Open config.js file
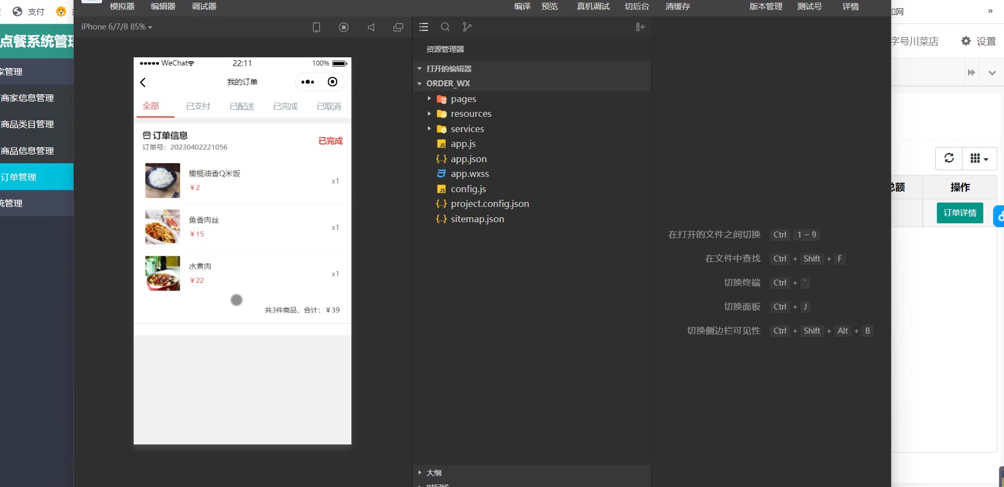1004x487 pixels. 468,189
